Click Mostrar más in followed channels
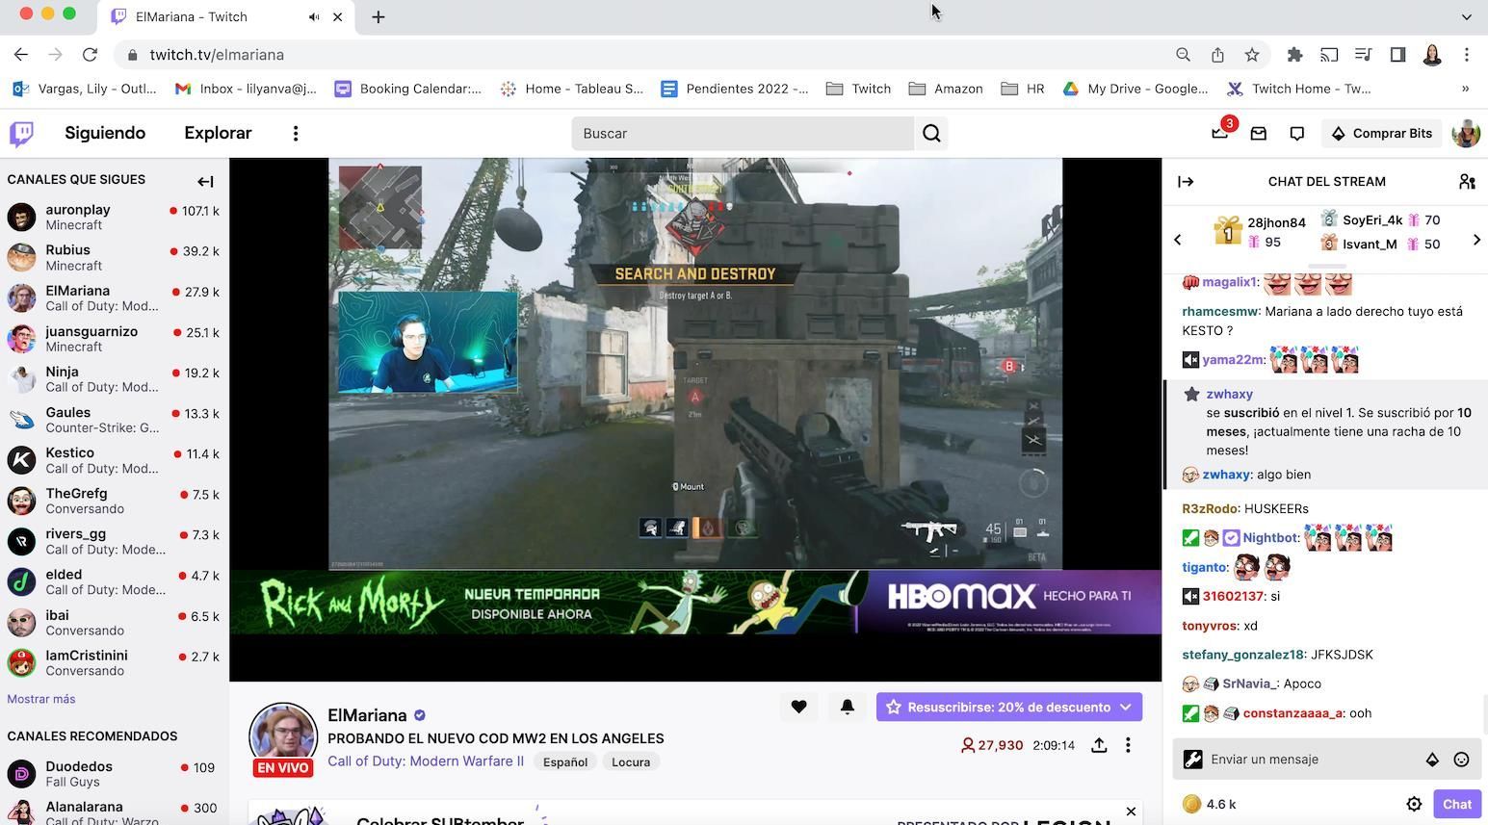The width and height of the screenshot is (1488, 825). (41, 699)
